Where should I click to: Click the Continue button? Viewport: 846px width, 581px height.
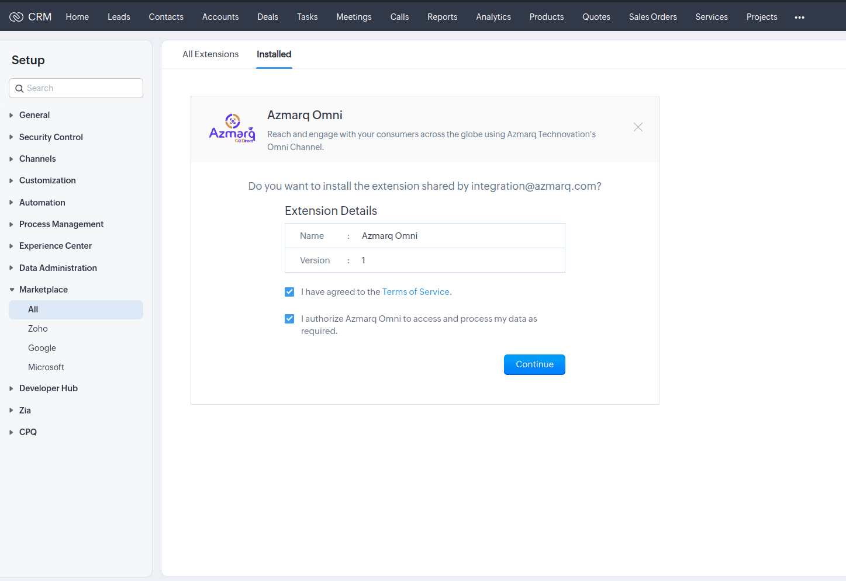(x=534, y=364)
